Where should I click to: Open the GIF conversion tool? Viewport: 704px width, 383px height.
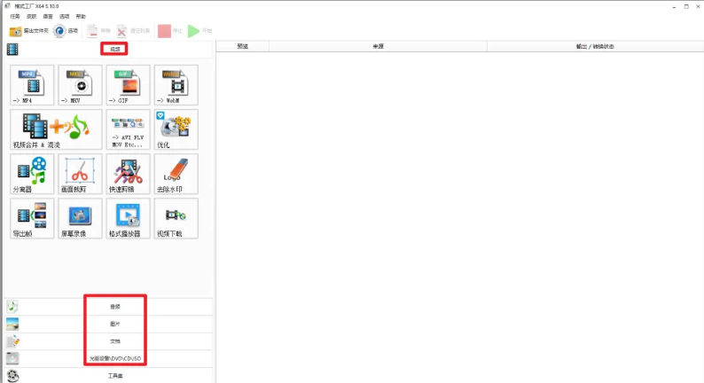(x=128, y=85)
